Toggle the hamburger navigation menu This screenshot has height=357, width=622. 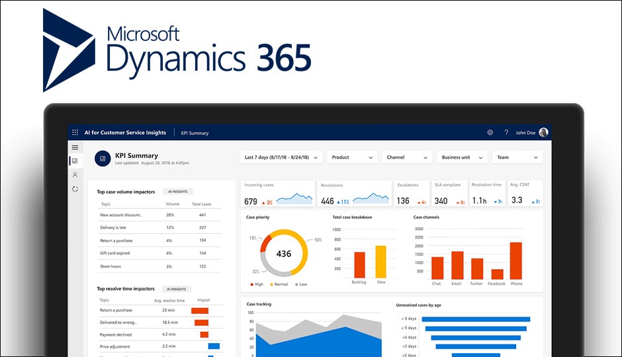click(75, 147)
